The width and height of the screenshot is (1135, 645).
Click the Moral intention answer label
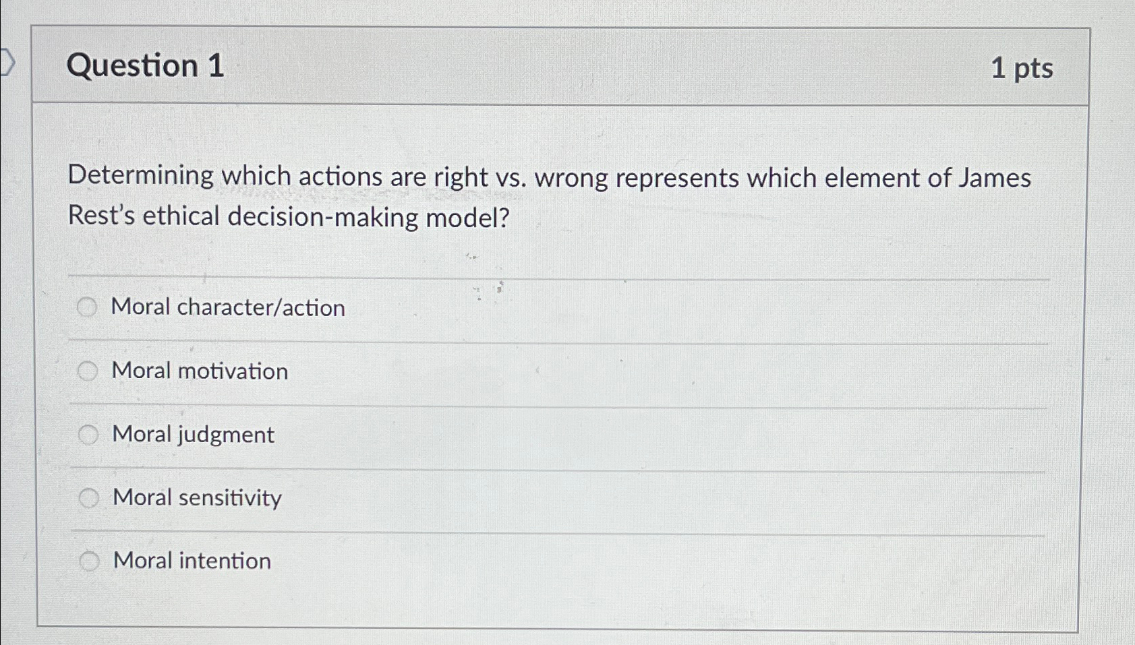pos(191,561)
